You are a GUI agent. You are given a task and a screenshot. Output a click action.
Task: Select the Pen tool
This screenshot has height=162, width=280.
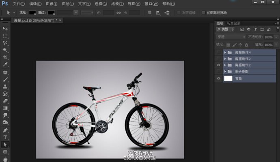coord(5,130)
